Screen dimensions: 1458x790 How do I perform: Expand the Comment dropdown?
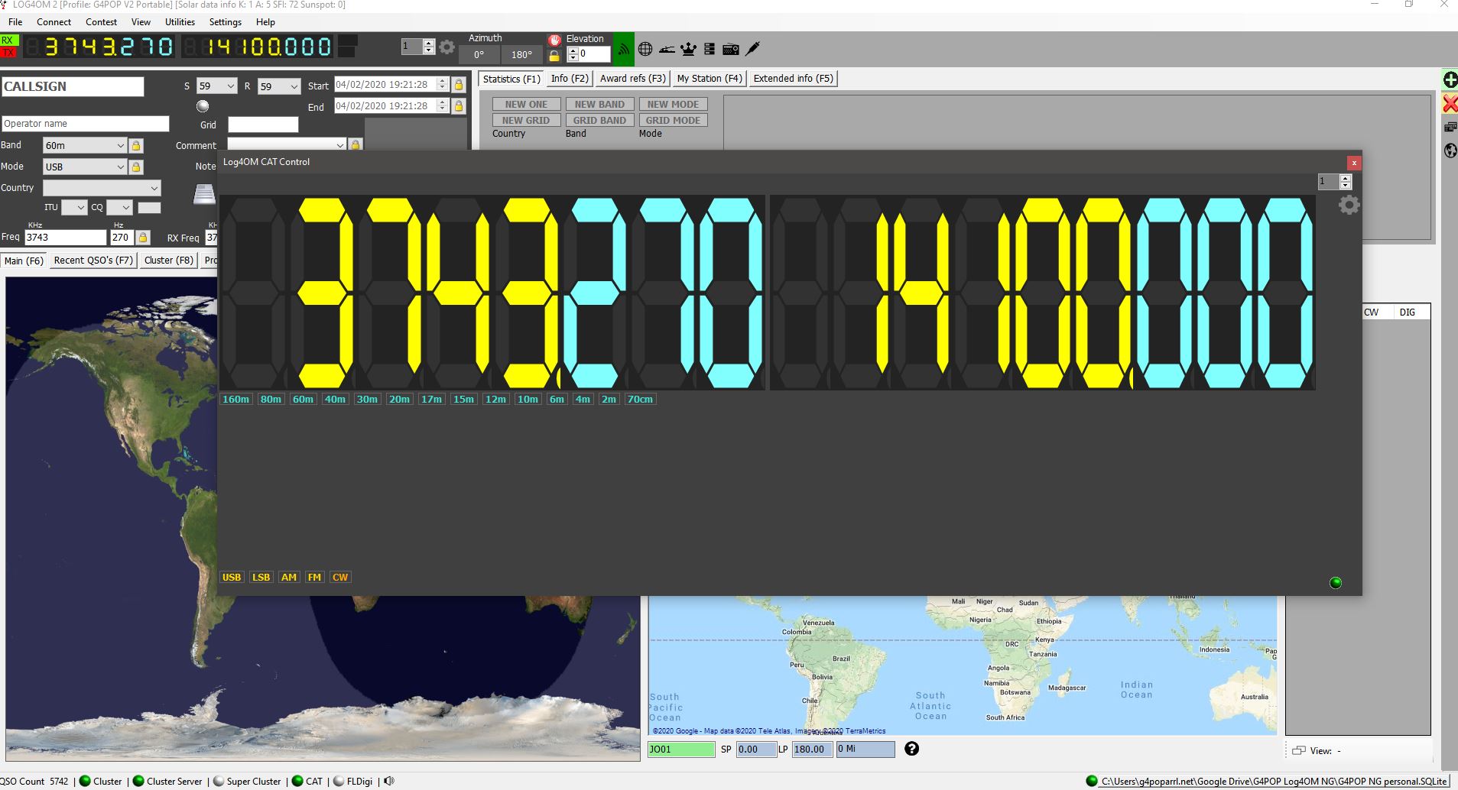340,144
